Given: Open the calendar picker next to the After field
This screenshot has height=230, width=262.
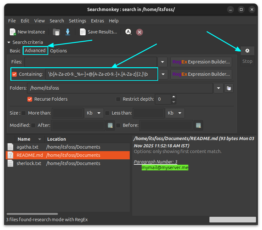Looking at the screenshot, I should point(110,125).
